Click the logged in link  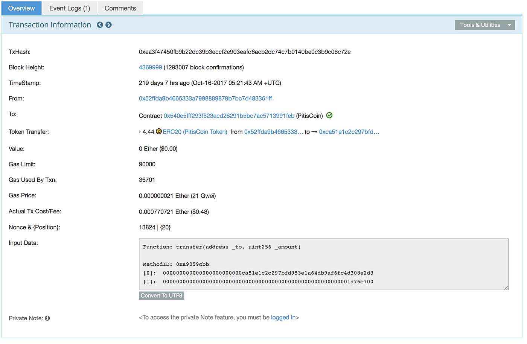[x=283, y=317]
